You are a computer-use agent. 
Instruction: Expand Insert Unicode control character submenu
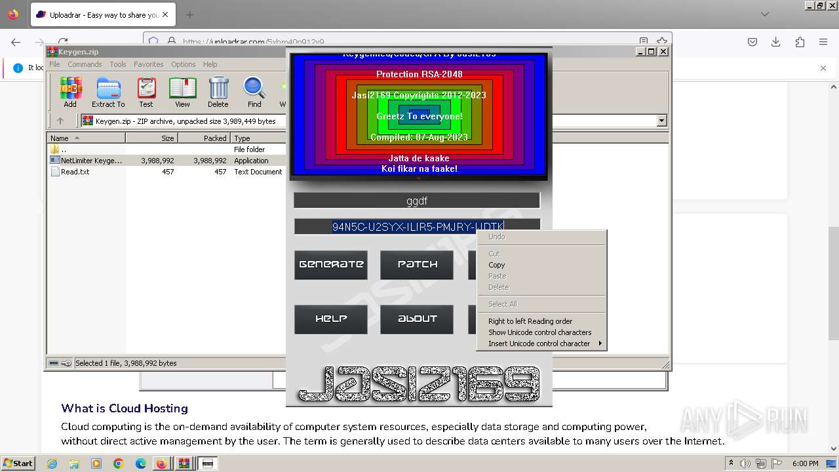point(541,344)
